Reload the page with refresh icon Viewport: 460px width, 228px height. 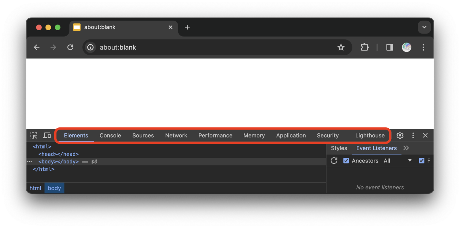(70, 47)
